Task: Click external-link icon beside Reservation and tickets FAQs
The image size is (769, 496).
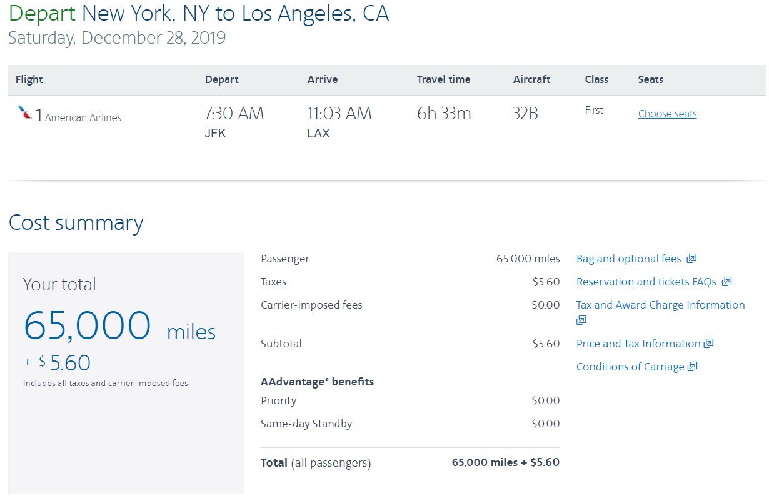Action: [726, 282]
